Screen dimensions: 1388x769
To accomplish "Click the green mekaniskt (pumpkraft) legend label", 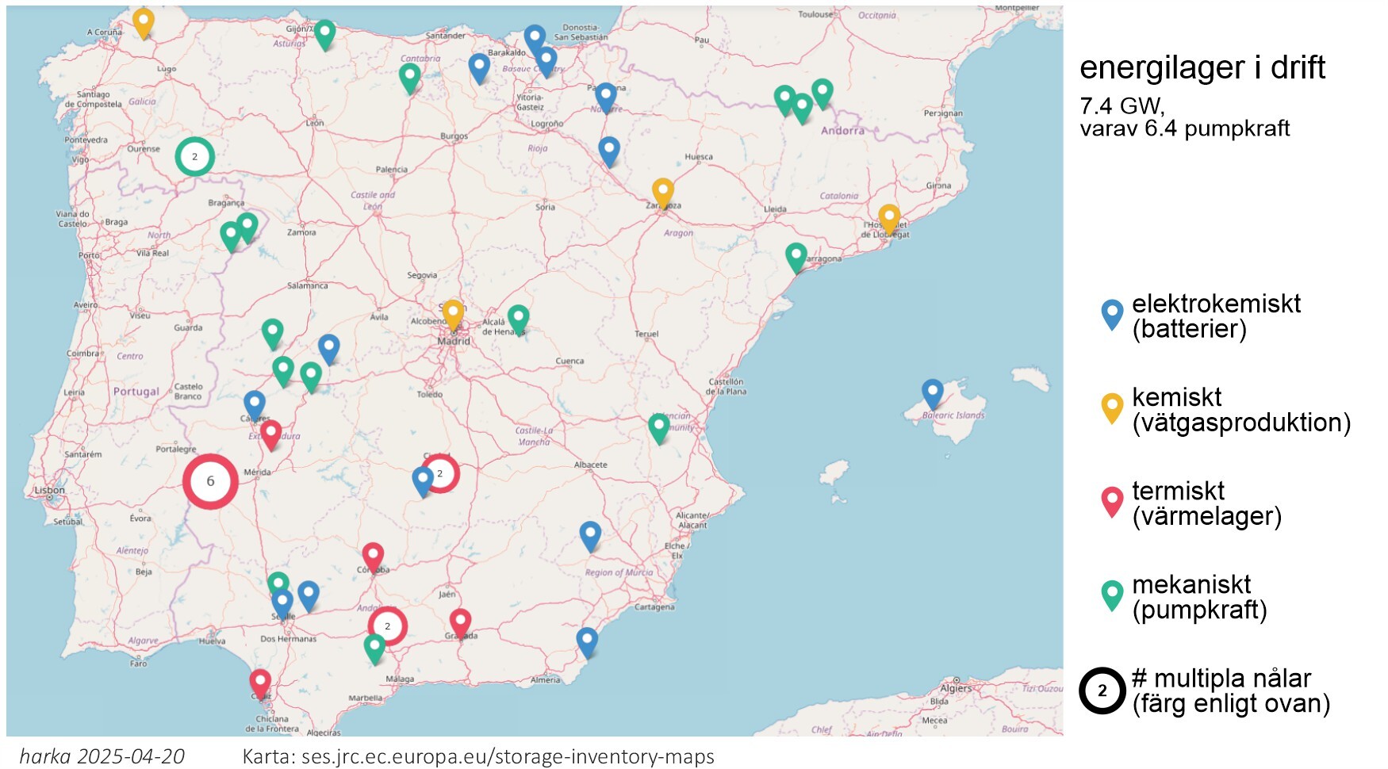I will [x=1198, y=597].
